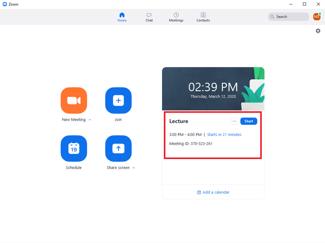Click the Add a calendar link
Screen dimensions: 325x243
pos(216,192)
